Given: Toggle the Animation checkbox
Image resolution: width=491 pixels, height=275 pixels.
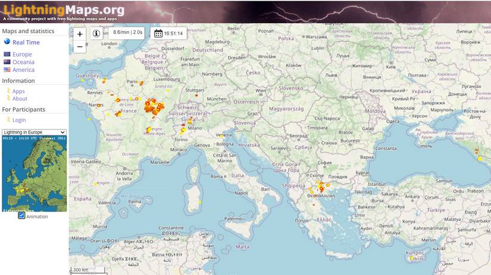Looking at the screenshot, I should (21, 216).
